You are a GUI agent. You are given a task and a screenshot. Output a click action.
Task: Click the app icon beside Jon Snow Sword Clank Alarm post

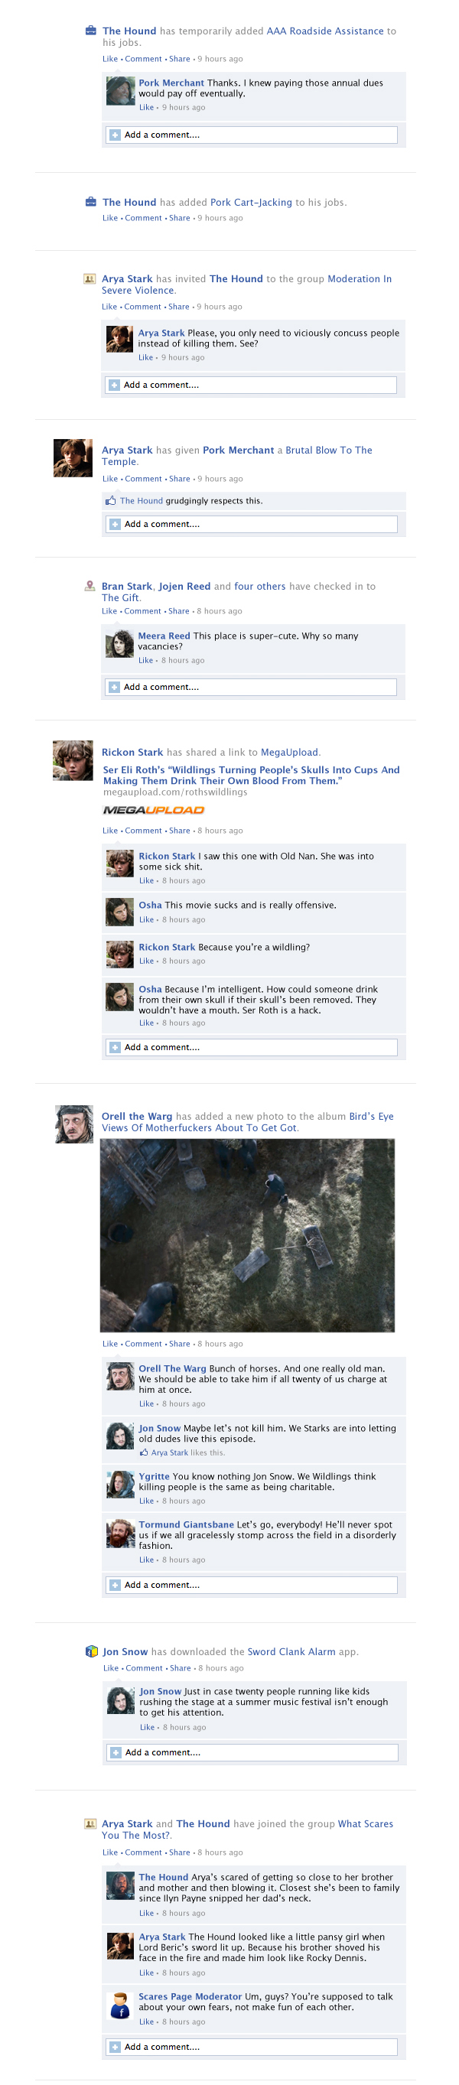[x=92, y=1652]
